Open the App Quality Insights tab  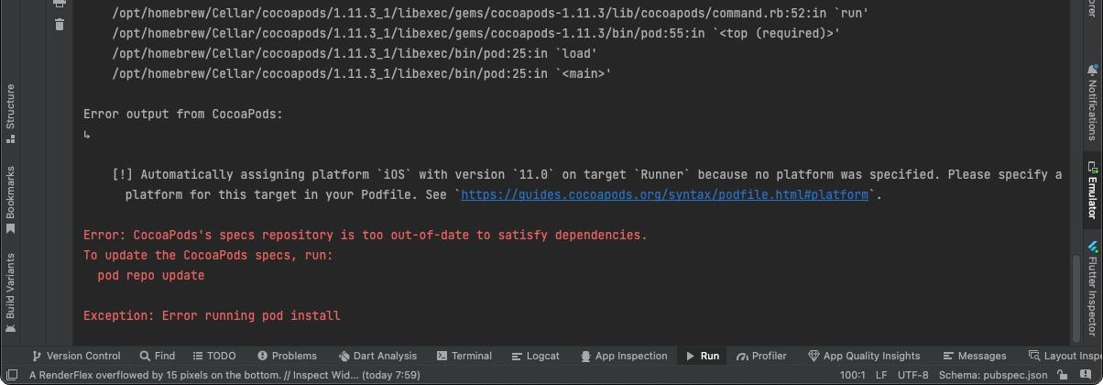coord(864,356)
